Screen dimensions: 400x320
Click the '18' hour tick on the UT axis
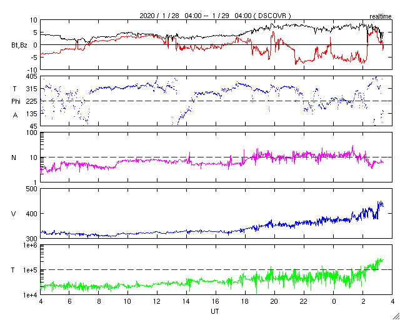coord(246,301)
